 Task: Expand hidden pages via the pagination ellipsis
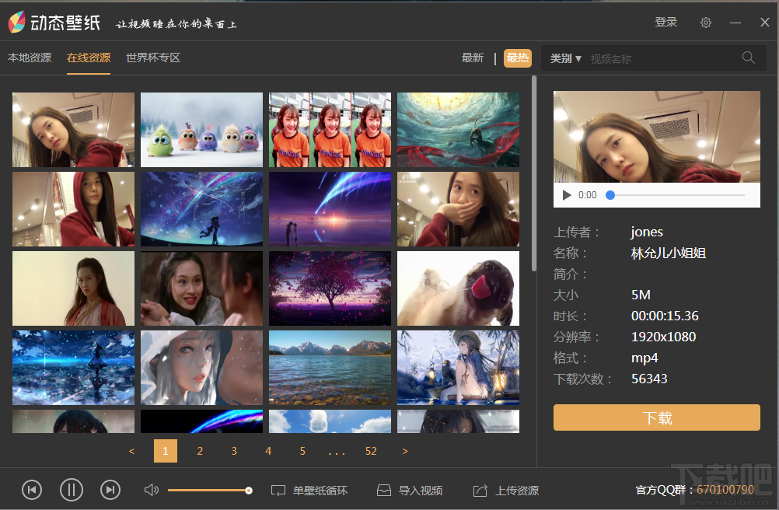click(336, 451)
